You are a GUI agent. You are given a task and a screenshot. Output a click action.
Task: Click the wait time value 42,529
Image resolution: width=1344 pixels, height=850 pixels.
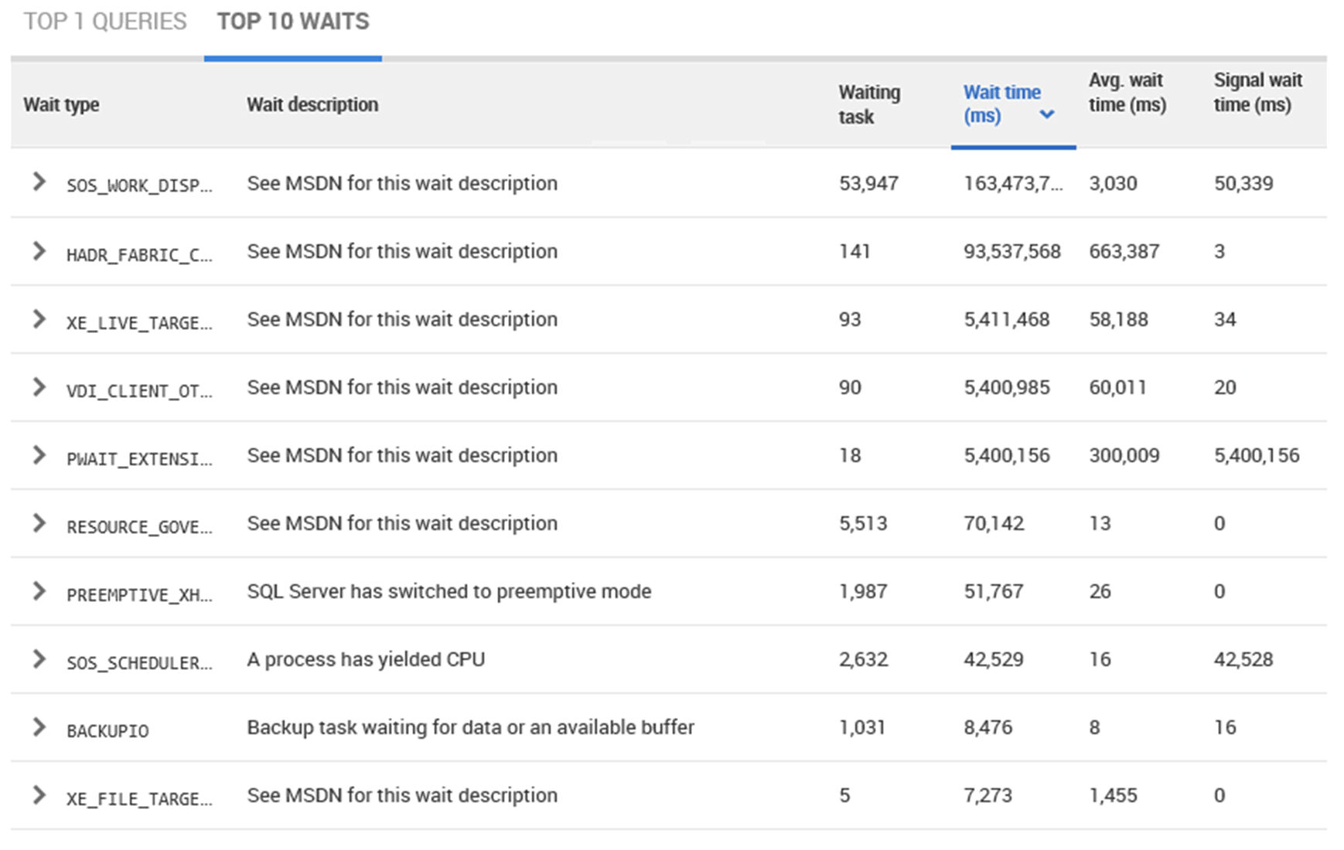(x=994, y=659)
